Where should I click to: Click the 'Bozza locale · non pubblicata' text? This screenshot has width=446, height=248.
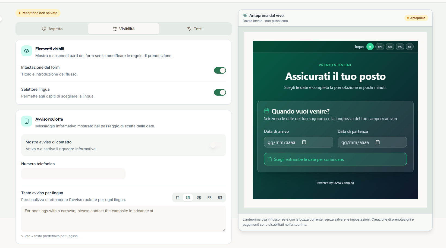click(x=265, y=21)
